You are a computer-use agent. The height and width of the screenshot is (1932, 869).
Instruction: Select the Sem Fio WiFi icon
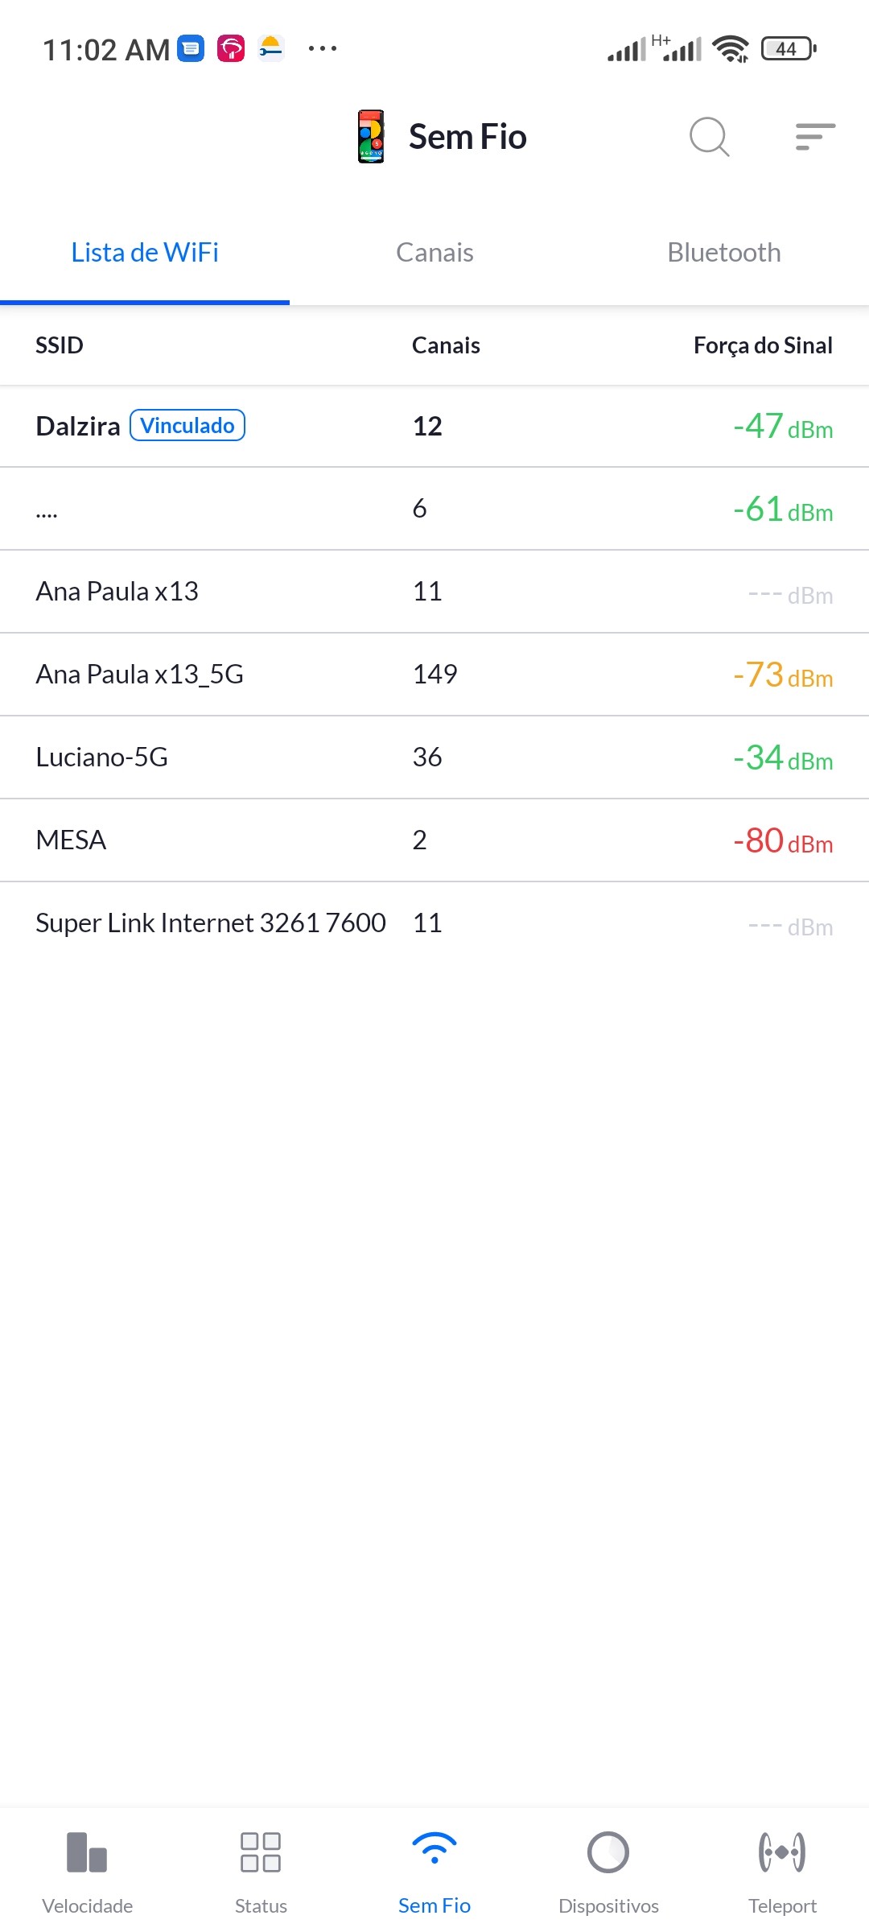pyautogui.click(x=434, y=1849)
